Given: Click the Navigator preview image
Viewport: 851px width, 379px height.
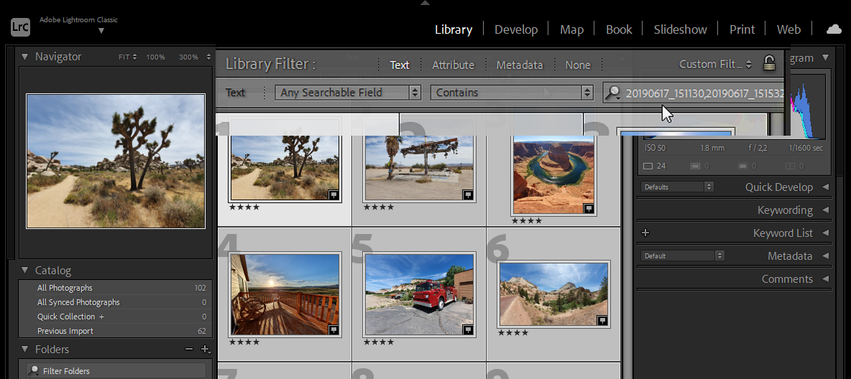Looking at the screenshot, I should click(116, 161).
